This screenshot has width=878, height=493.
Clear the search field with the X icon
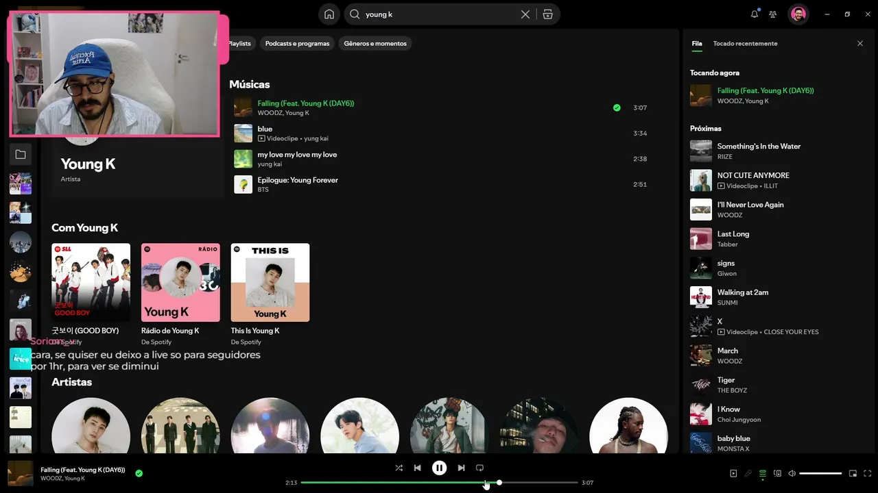pos(525,14)
